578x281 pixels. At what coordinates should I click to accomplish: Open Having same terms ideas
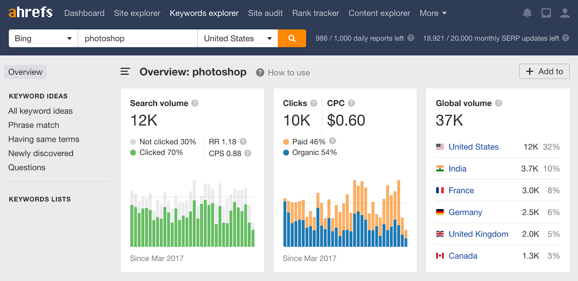(x=44, y=139)
